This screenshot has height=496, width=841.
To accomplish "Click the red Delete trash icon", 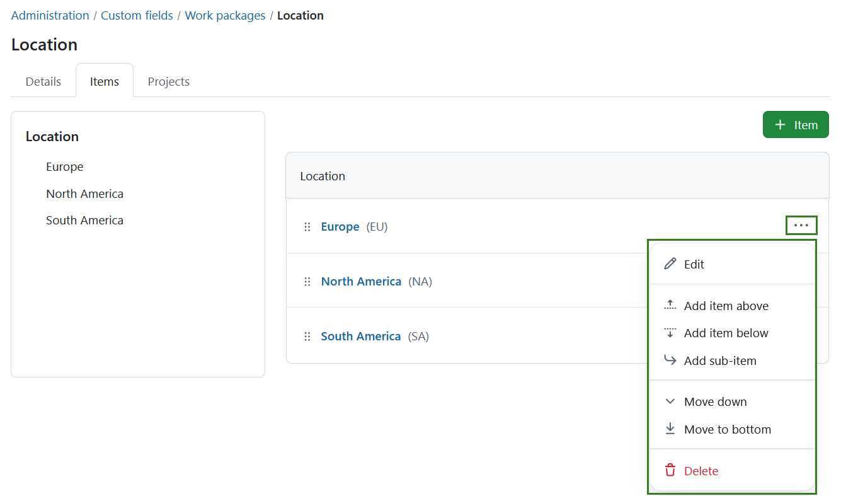I will (x=670, y=470).
